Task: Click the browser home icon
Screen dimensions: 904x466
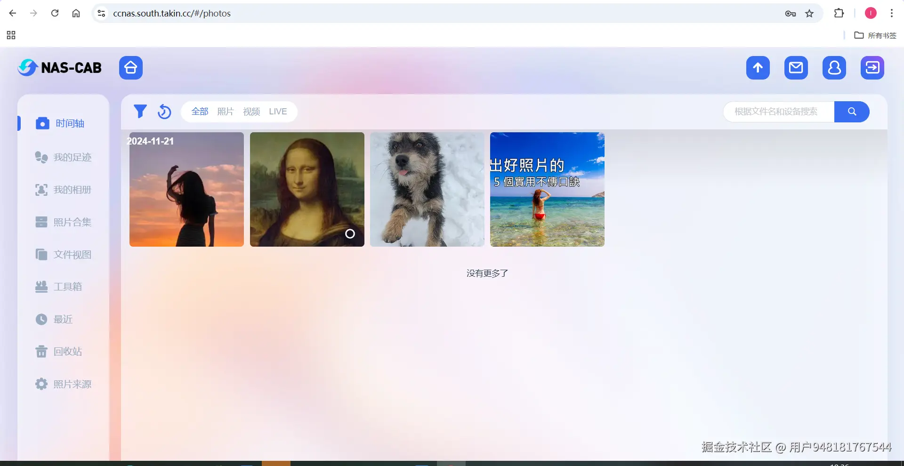Action: [76, 13]
